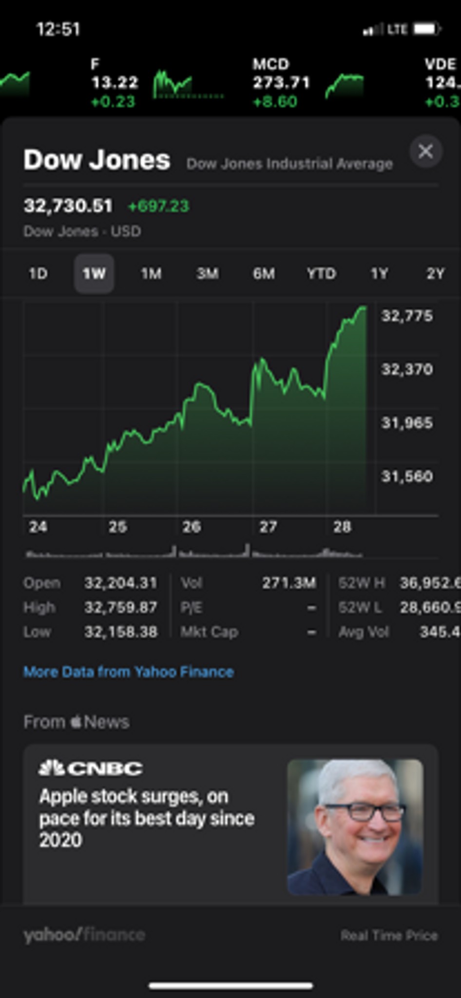Open the Apple stock surges news article
The height and width of the screenshot is (998, 461).
pos(231,824)
